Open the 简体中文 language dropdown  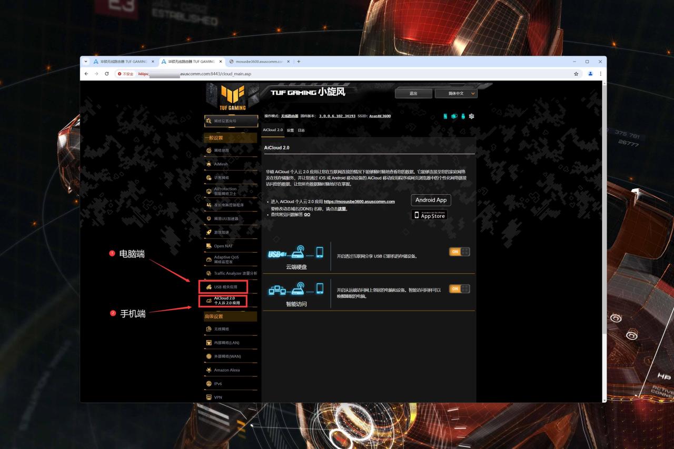[x=456, y=93]
